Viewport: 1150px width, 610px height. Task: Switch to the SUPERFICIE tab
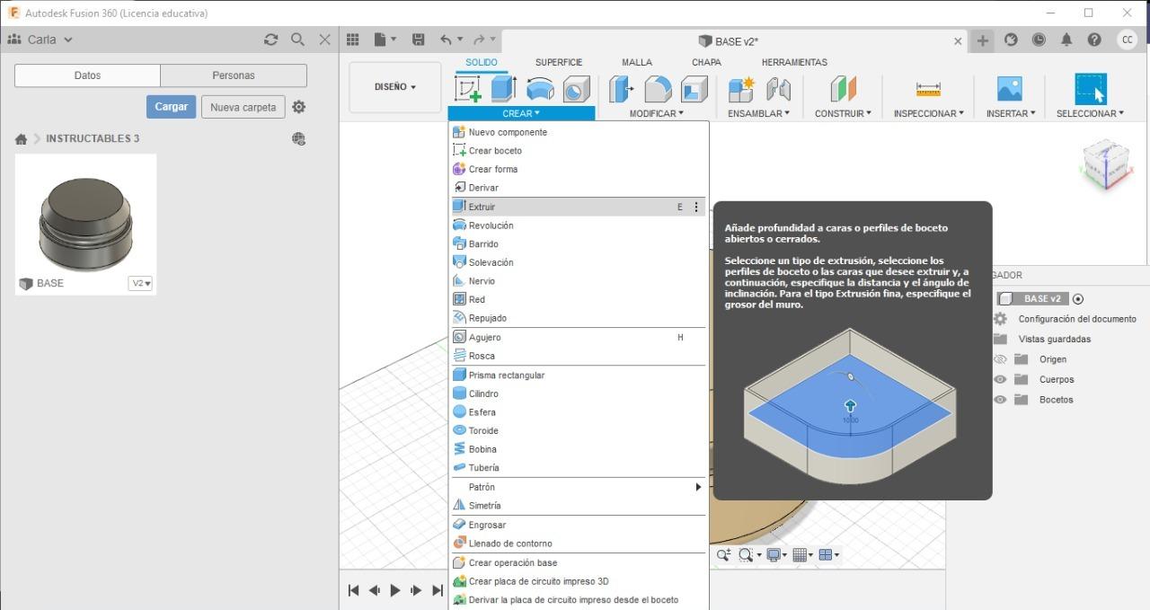click(559, 62)
